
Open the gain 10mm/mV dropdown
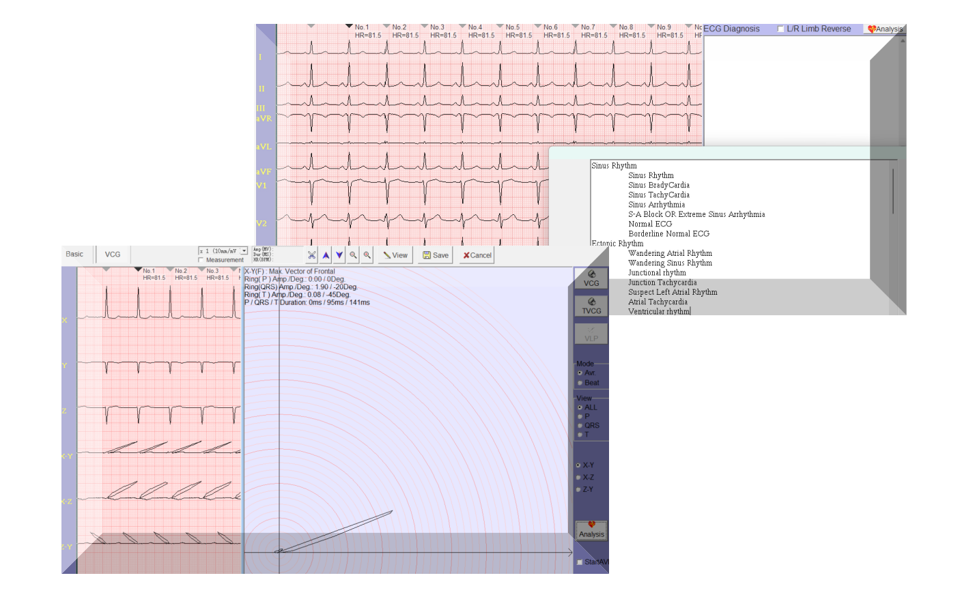(x=244, y=251)
